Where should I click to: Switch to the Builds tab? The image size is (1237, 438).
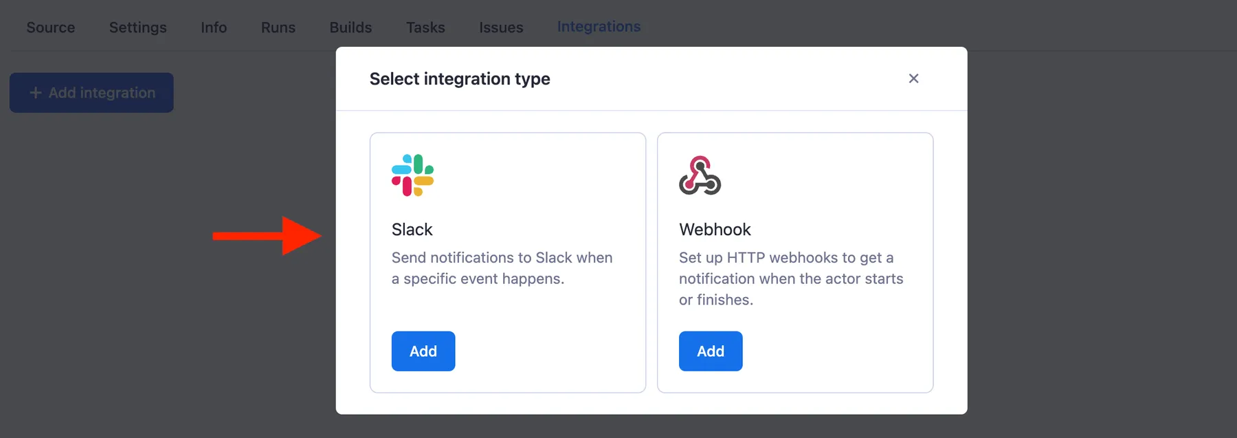pyautogui.click(x=350, y=28)
